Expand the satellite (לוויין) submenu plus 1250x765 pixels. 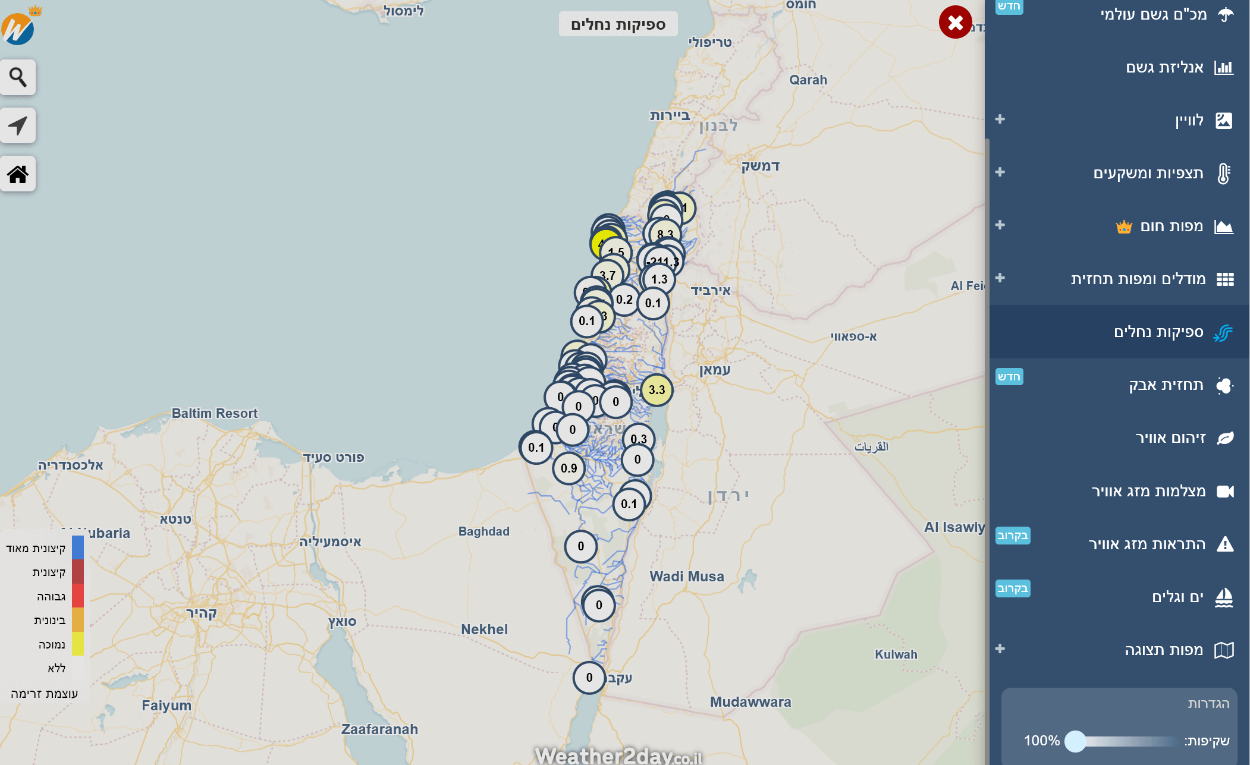pyautogui.click(x=1000, y=119)
